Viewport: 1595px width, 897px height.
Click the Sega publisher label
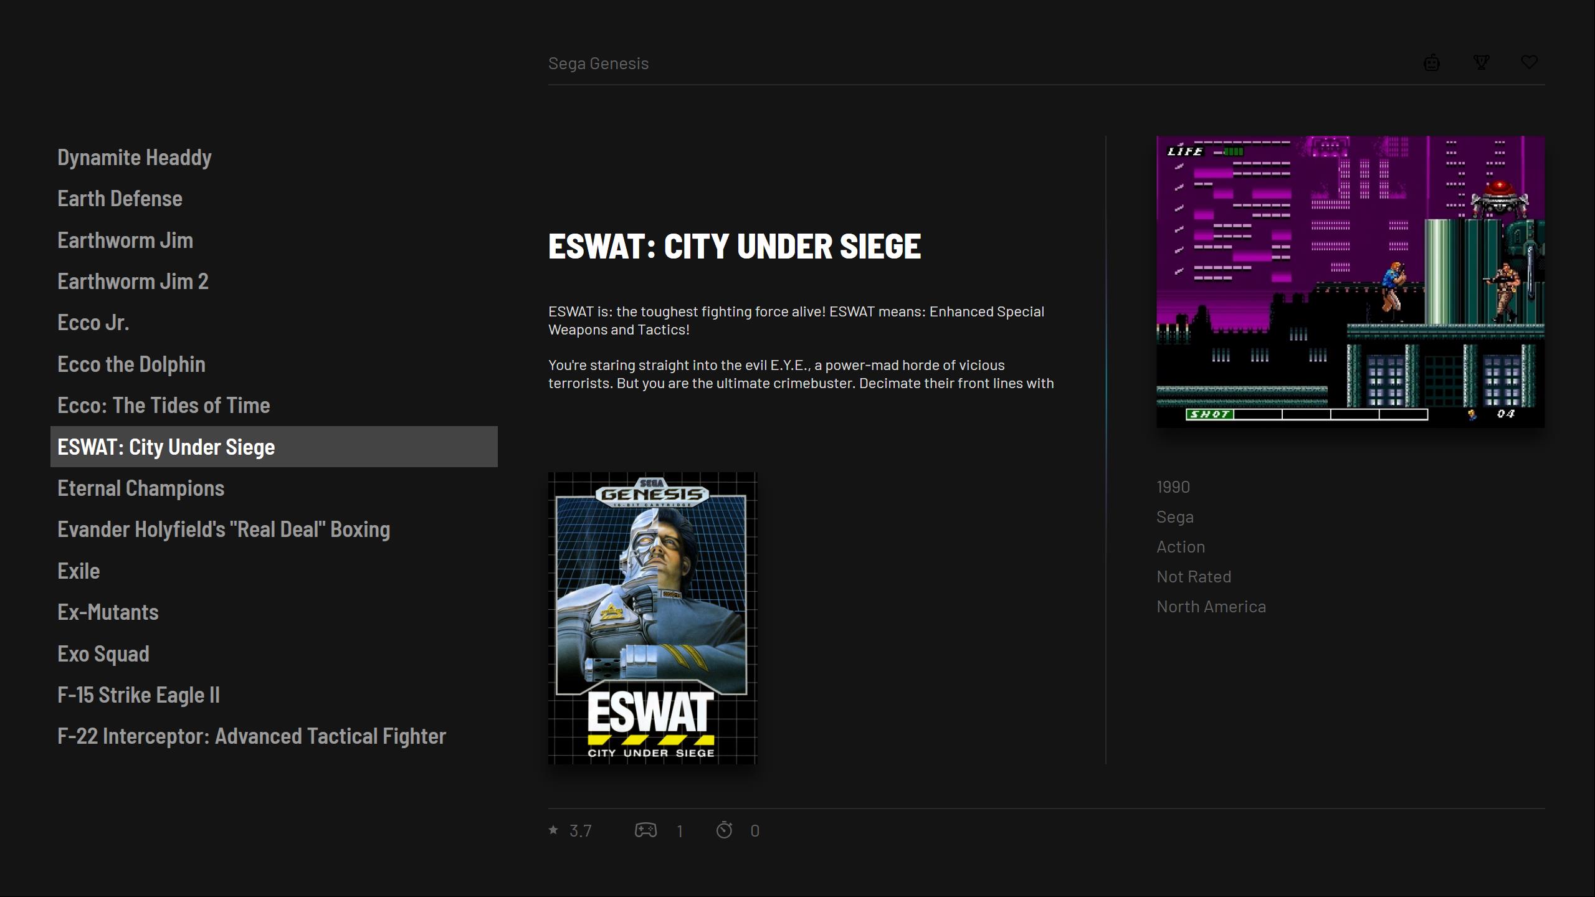coord(1175,517)
